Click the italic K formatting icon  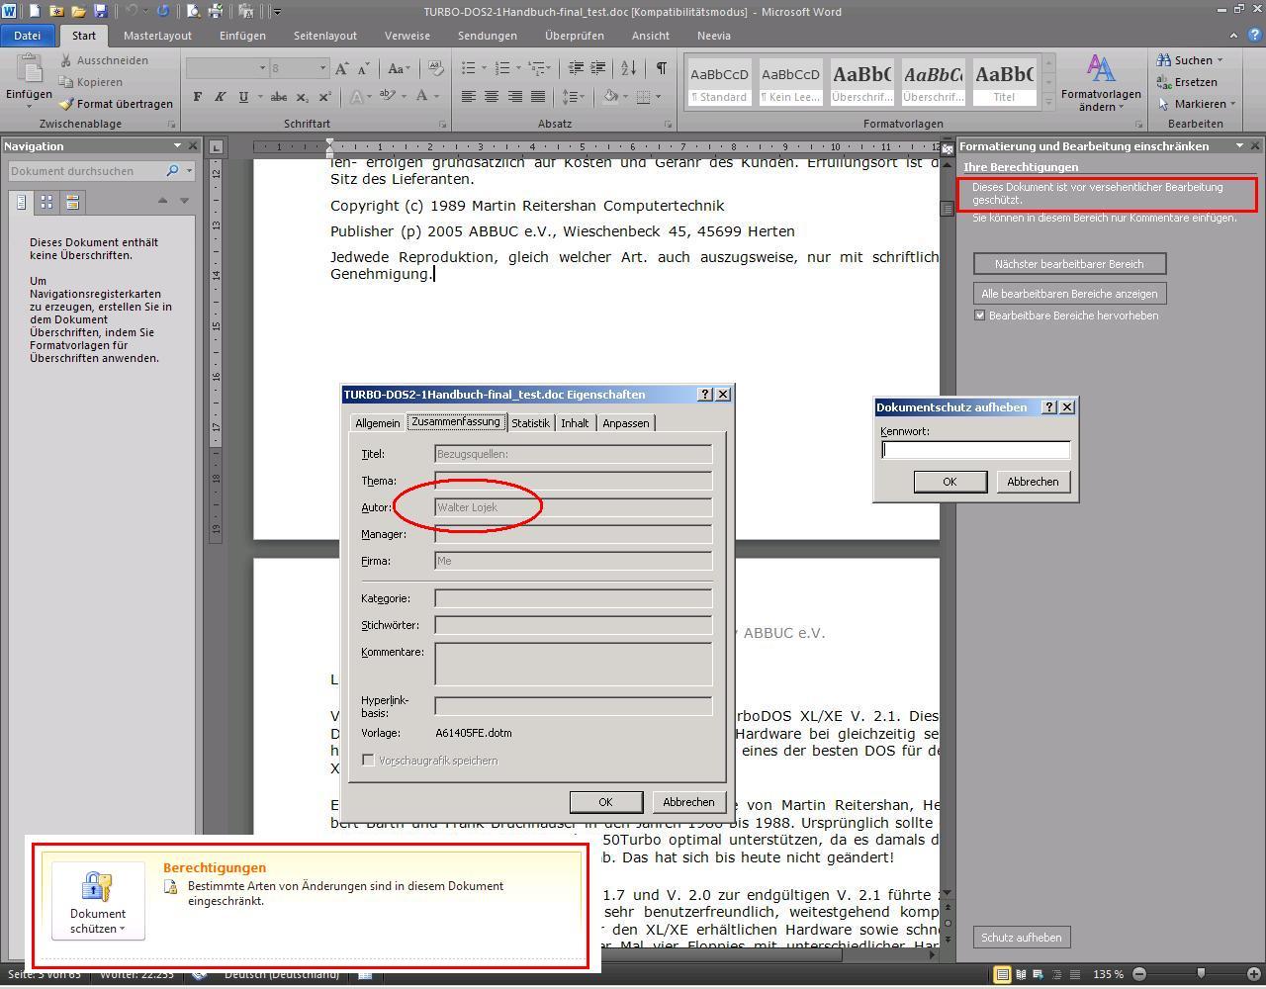(x=221, y=97)
